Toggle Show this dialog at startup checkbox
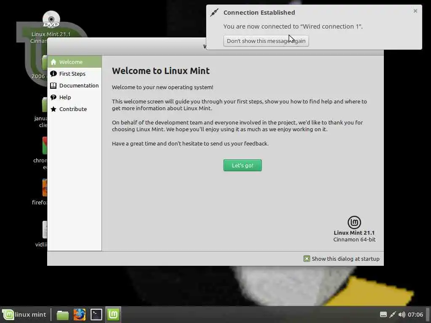Viewport: 431px width, 323px height. click(x=307, y=259)
